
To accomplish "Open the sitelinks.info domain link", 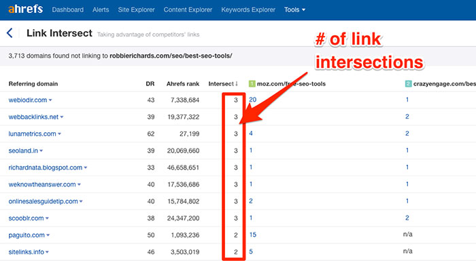I will (x=26, y=252).
